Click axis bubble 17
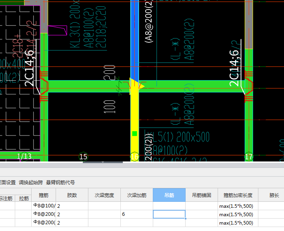 click(x=249, y=157)
